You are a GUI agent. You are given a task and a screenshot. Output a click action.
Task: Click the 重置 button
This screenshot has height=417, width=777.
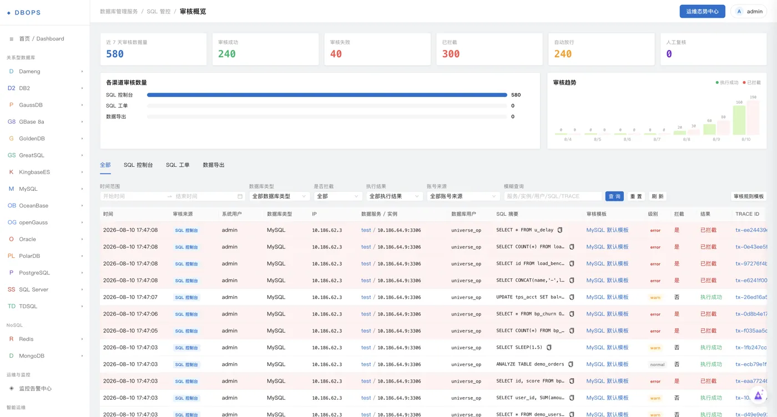[x=636, y=196]
